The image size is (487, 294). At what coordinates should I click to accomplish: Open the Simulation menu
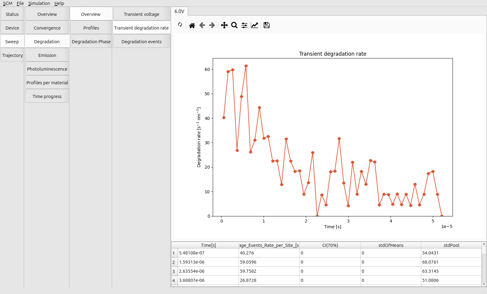tap(39, 3)
